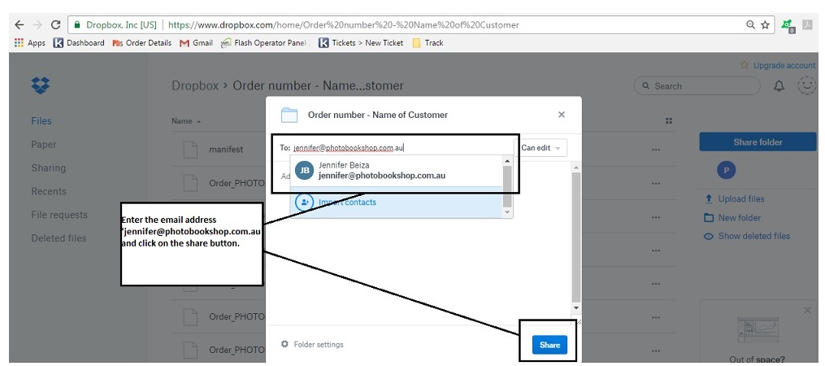
Task: Bookmark this page with the star icon
Action: (765, 24)
